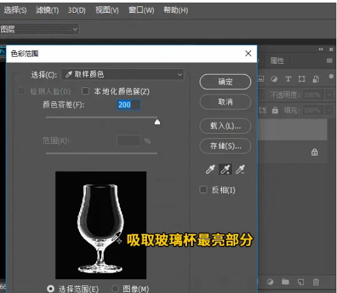Open the 不透明度 dropdown arrow
The width and height of the screenshot is (337, 293).
329,94
